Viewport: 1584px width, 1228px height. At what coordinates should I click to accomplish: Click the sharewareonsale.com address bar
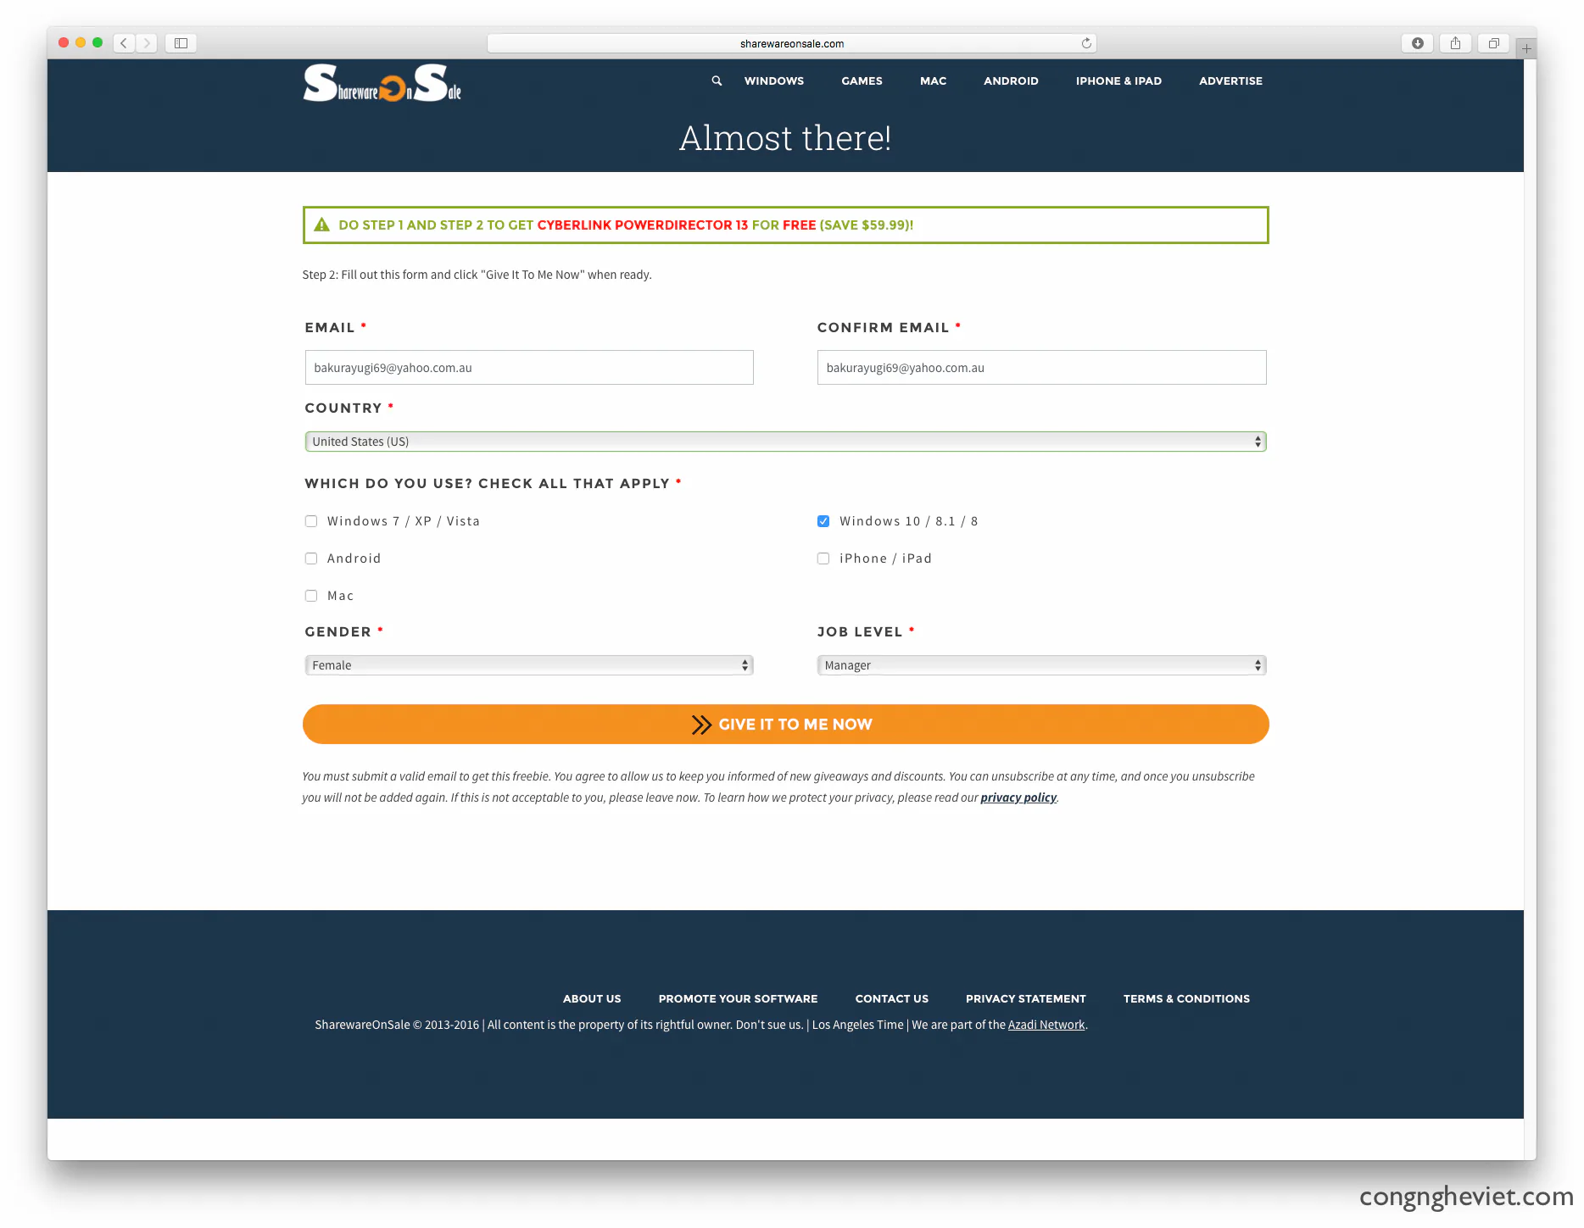click(x=791, y=43)
